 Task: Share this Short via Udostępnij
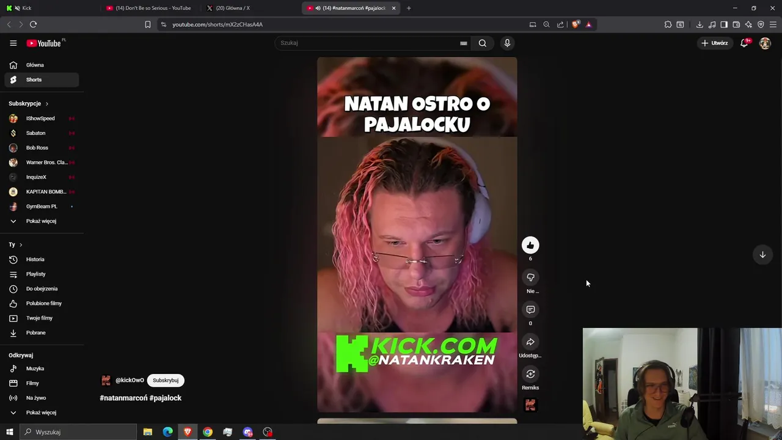tap(530, 342)
